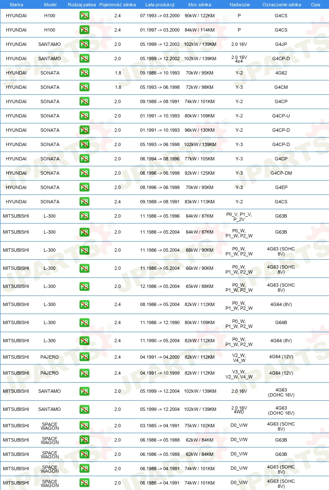Select production years 03.1985 -> 04.1991
The width and height of the screenshot is (329, 490).
pyautogui.click(x=159, y=426)
